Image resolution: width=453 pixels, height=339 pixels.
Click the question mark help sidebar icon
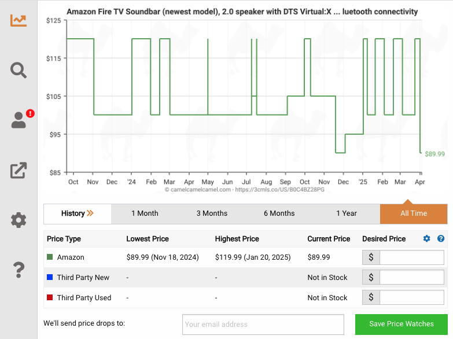click(19, 270)
